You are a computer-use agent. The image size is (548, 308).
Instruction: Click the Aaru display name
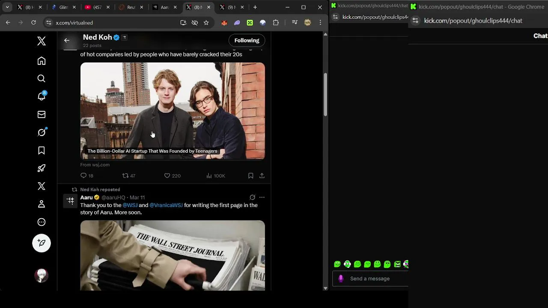(86, 198)
